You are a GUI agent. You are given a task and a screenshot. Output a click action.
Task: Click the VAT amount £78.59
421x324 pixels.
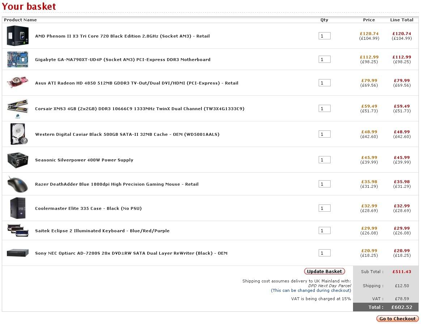[402, 299]
